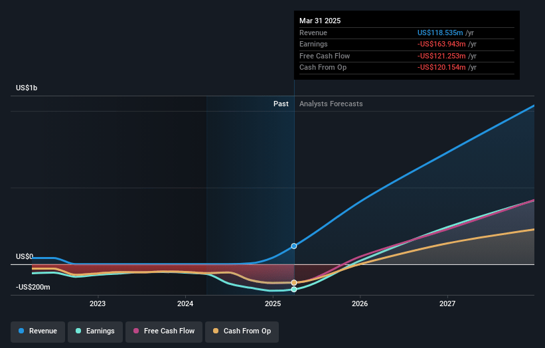Click the teal Earnings legend dot
This screenshot has width=545, height=348.
tap(78, 331)
